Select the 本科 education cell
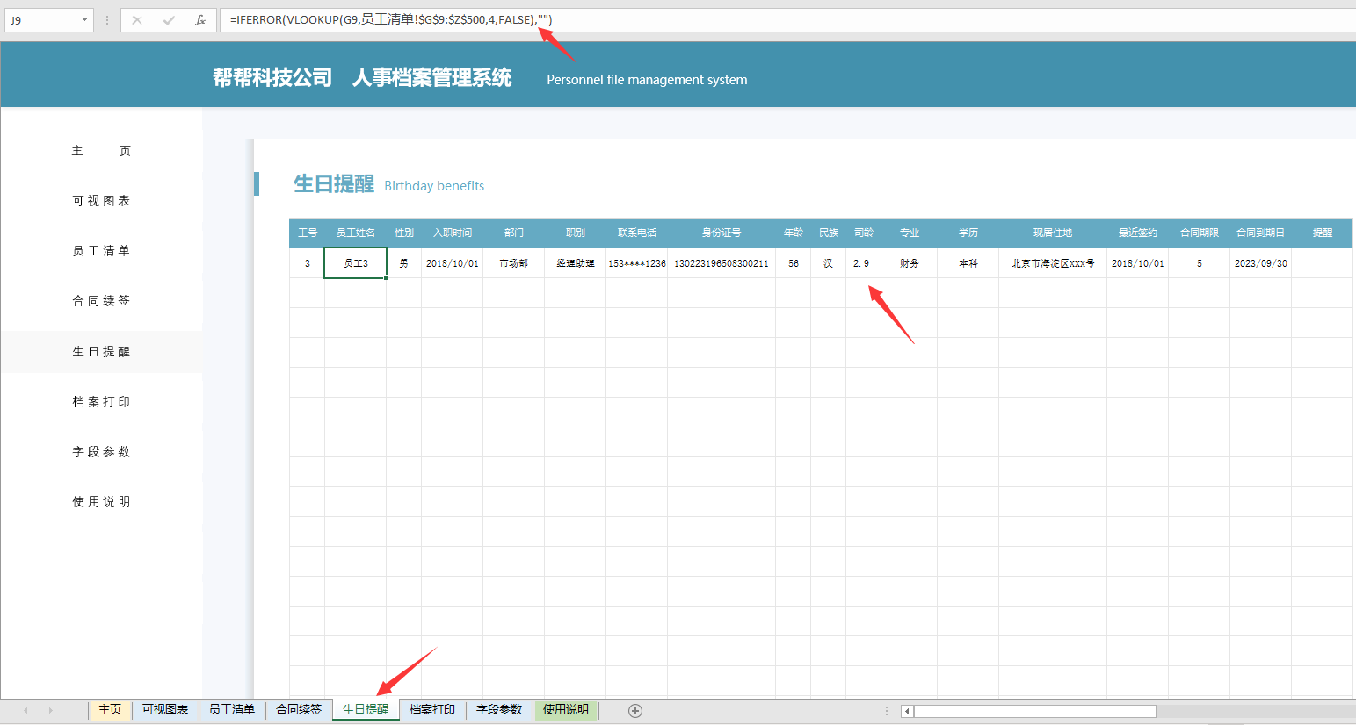 point(968,263)
